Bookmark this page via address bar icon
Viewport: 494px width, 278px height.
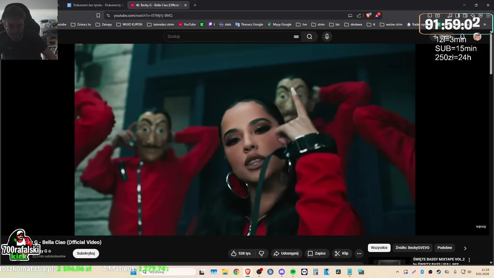[98, 15]
